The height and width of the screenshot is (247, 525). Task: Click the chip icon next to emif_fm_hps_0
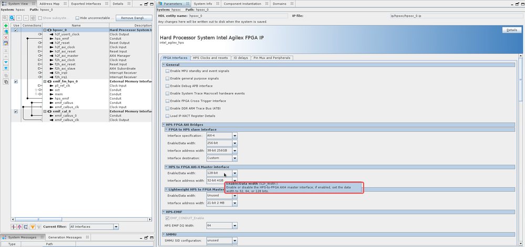click(49, 81)
